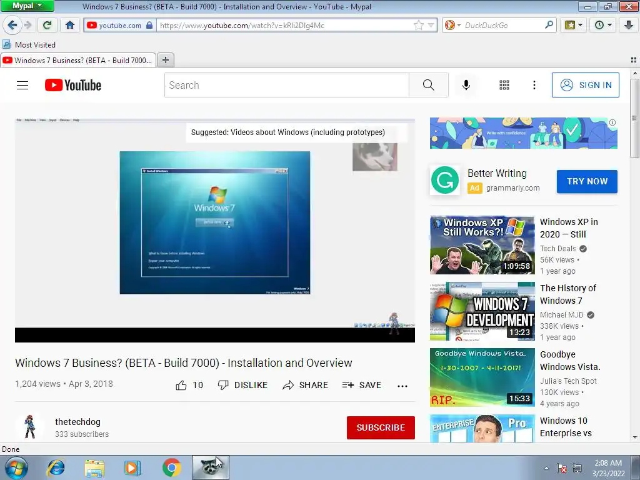Click the Grammarly banner ad image
The height and width of the screenshot is (480, 640).
[x=523, y=133]
